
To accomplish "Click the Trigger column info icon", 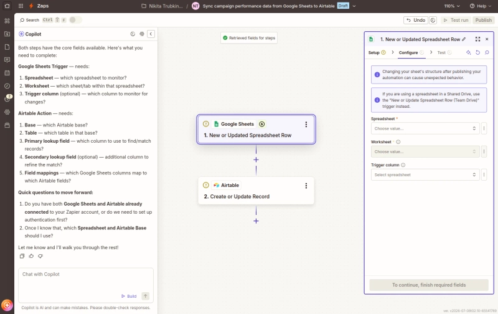I will pos(403,165).
